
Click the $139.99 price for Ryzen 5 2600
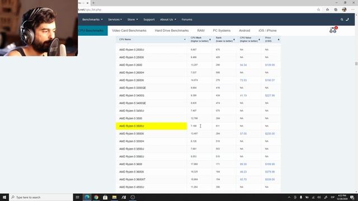270,65
